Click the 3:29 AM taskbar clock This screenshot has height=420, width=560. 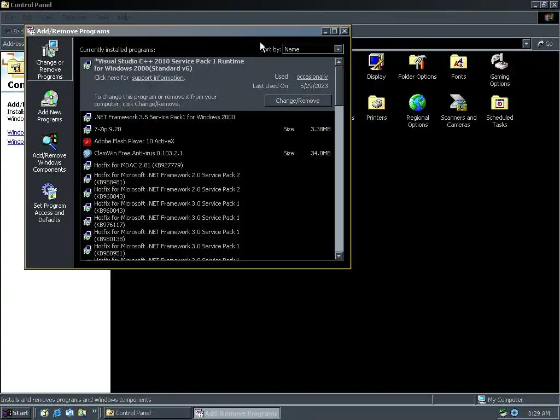click(x=539, y=413)
